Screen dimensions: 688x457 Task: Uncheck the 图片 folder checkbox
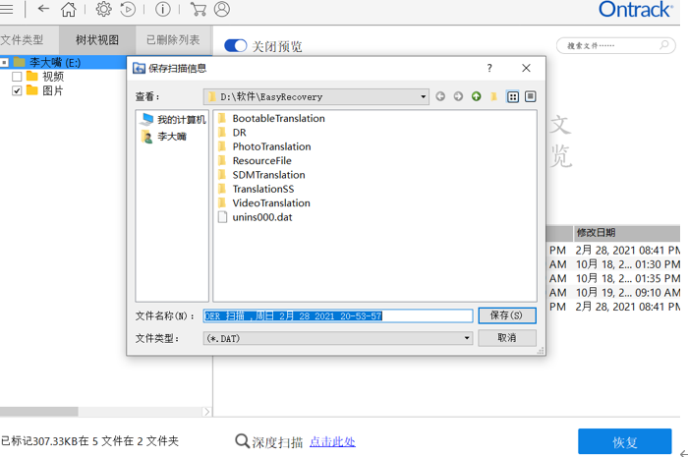coord(17,90)
